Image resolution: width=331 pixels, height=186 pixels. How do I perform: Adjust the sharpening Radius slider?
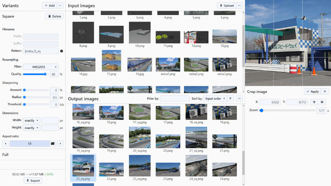pos(36,97)
